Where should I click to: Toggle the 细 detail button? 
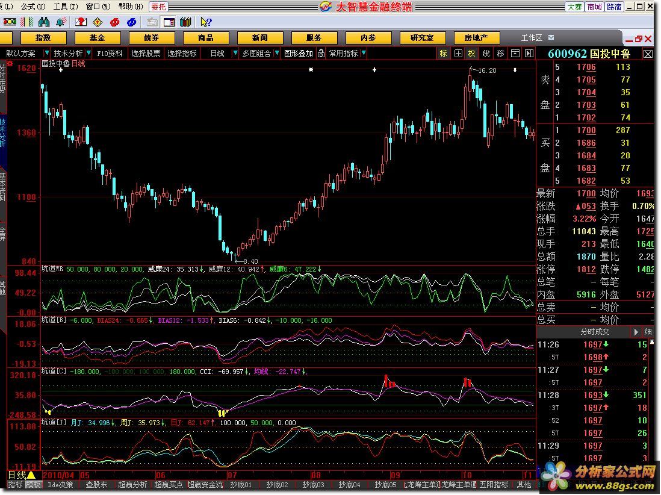648,332
